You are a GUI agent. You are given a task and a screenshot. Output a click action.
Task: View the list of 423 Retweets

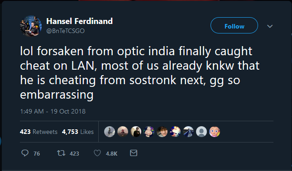tap(38, 132)
